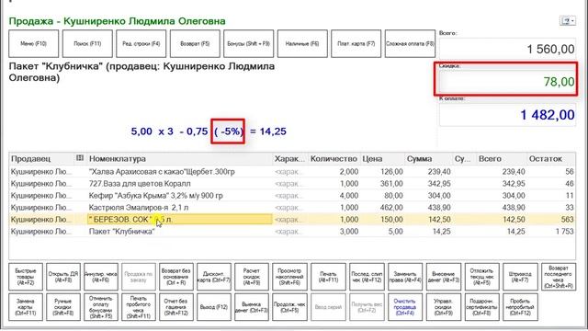The image size is (588, 331).
Task: Click Отменить оплату бонусами (Shift+F5)
Action: tap(101, 307)
